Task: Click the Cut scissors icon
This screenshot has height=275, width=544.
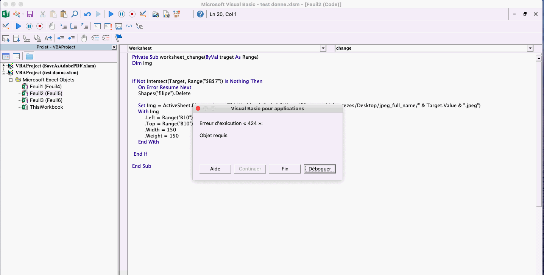Action: [43, 14]
